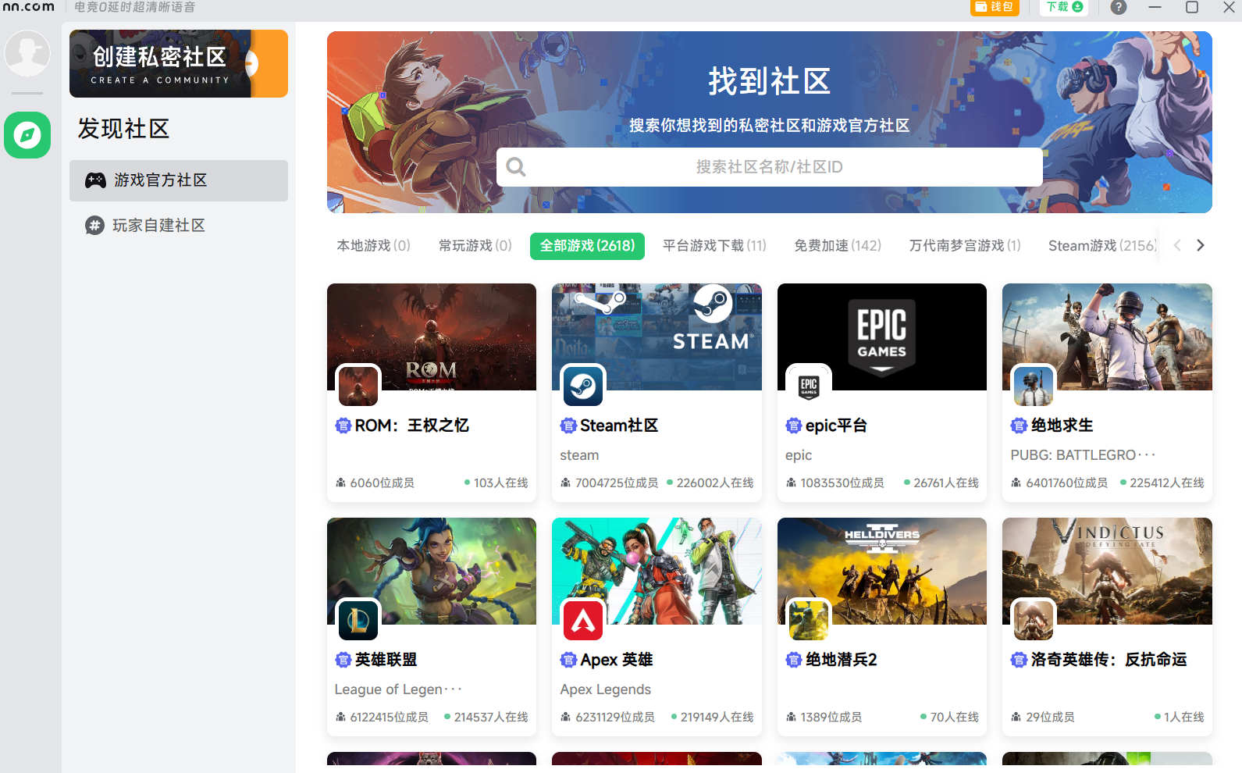
Task: Switch to 免费加速 (142) tab
Action: tap(838, 246)
